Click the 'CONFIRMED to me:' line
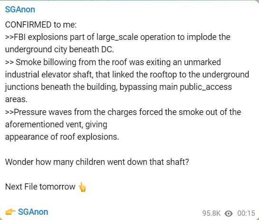Image resolution: width=259 pixels, height=220 pixels. pyautogui.click(x=41, y=25)
